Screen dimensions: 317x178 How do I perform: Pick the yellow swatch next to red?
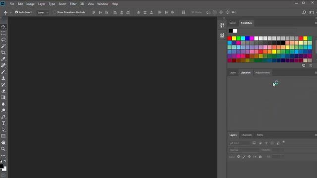click(x=234, y=39)
